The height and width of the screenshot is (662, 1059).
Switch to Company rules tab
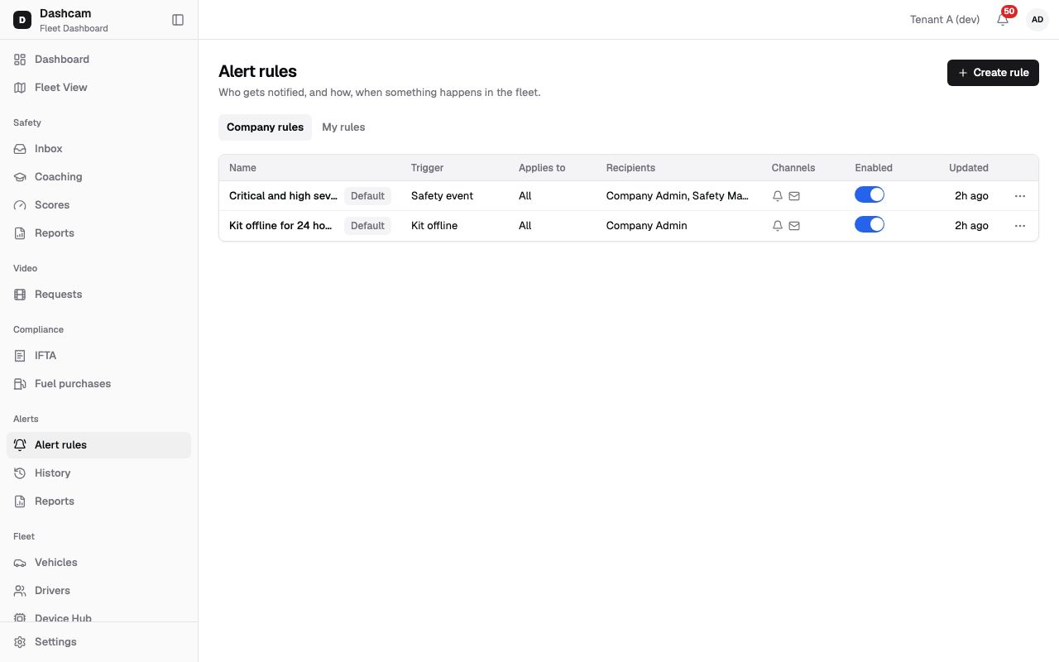point(265,127)
